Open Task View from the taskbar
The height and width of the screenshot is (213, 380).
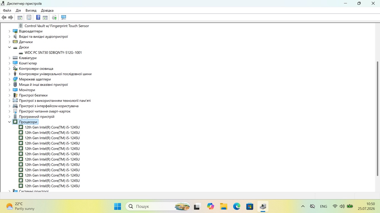point(197,206)
